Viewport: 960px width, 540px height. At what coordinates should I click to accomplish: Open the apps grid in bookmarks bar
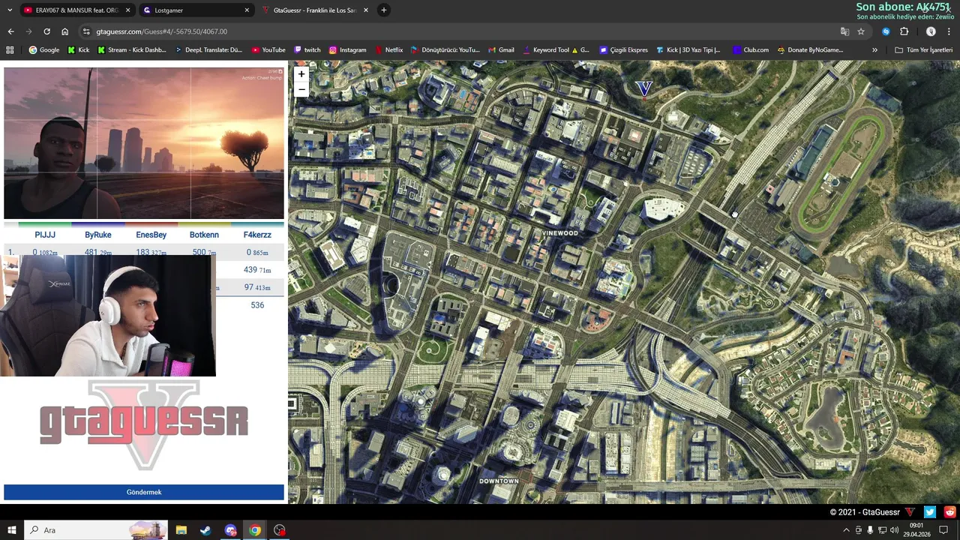10,50
